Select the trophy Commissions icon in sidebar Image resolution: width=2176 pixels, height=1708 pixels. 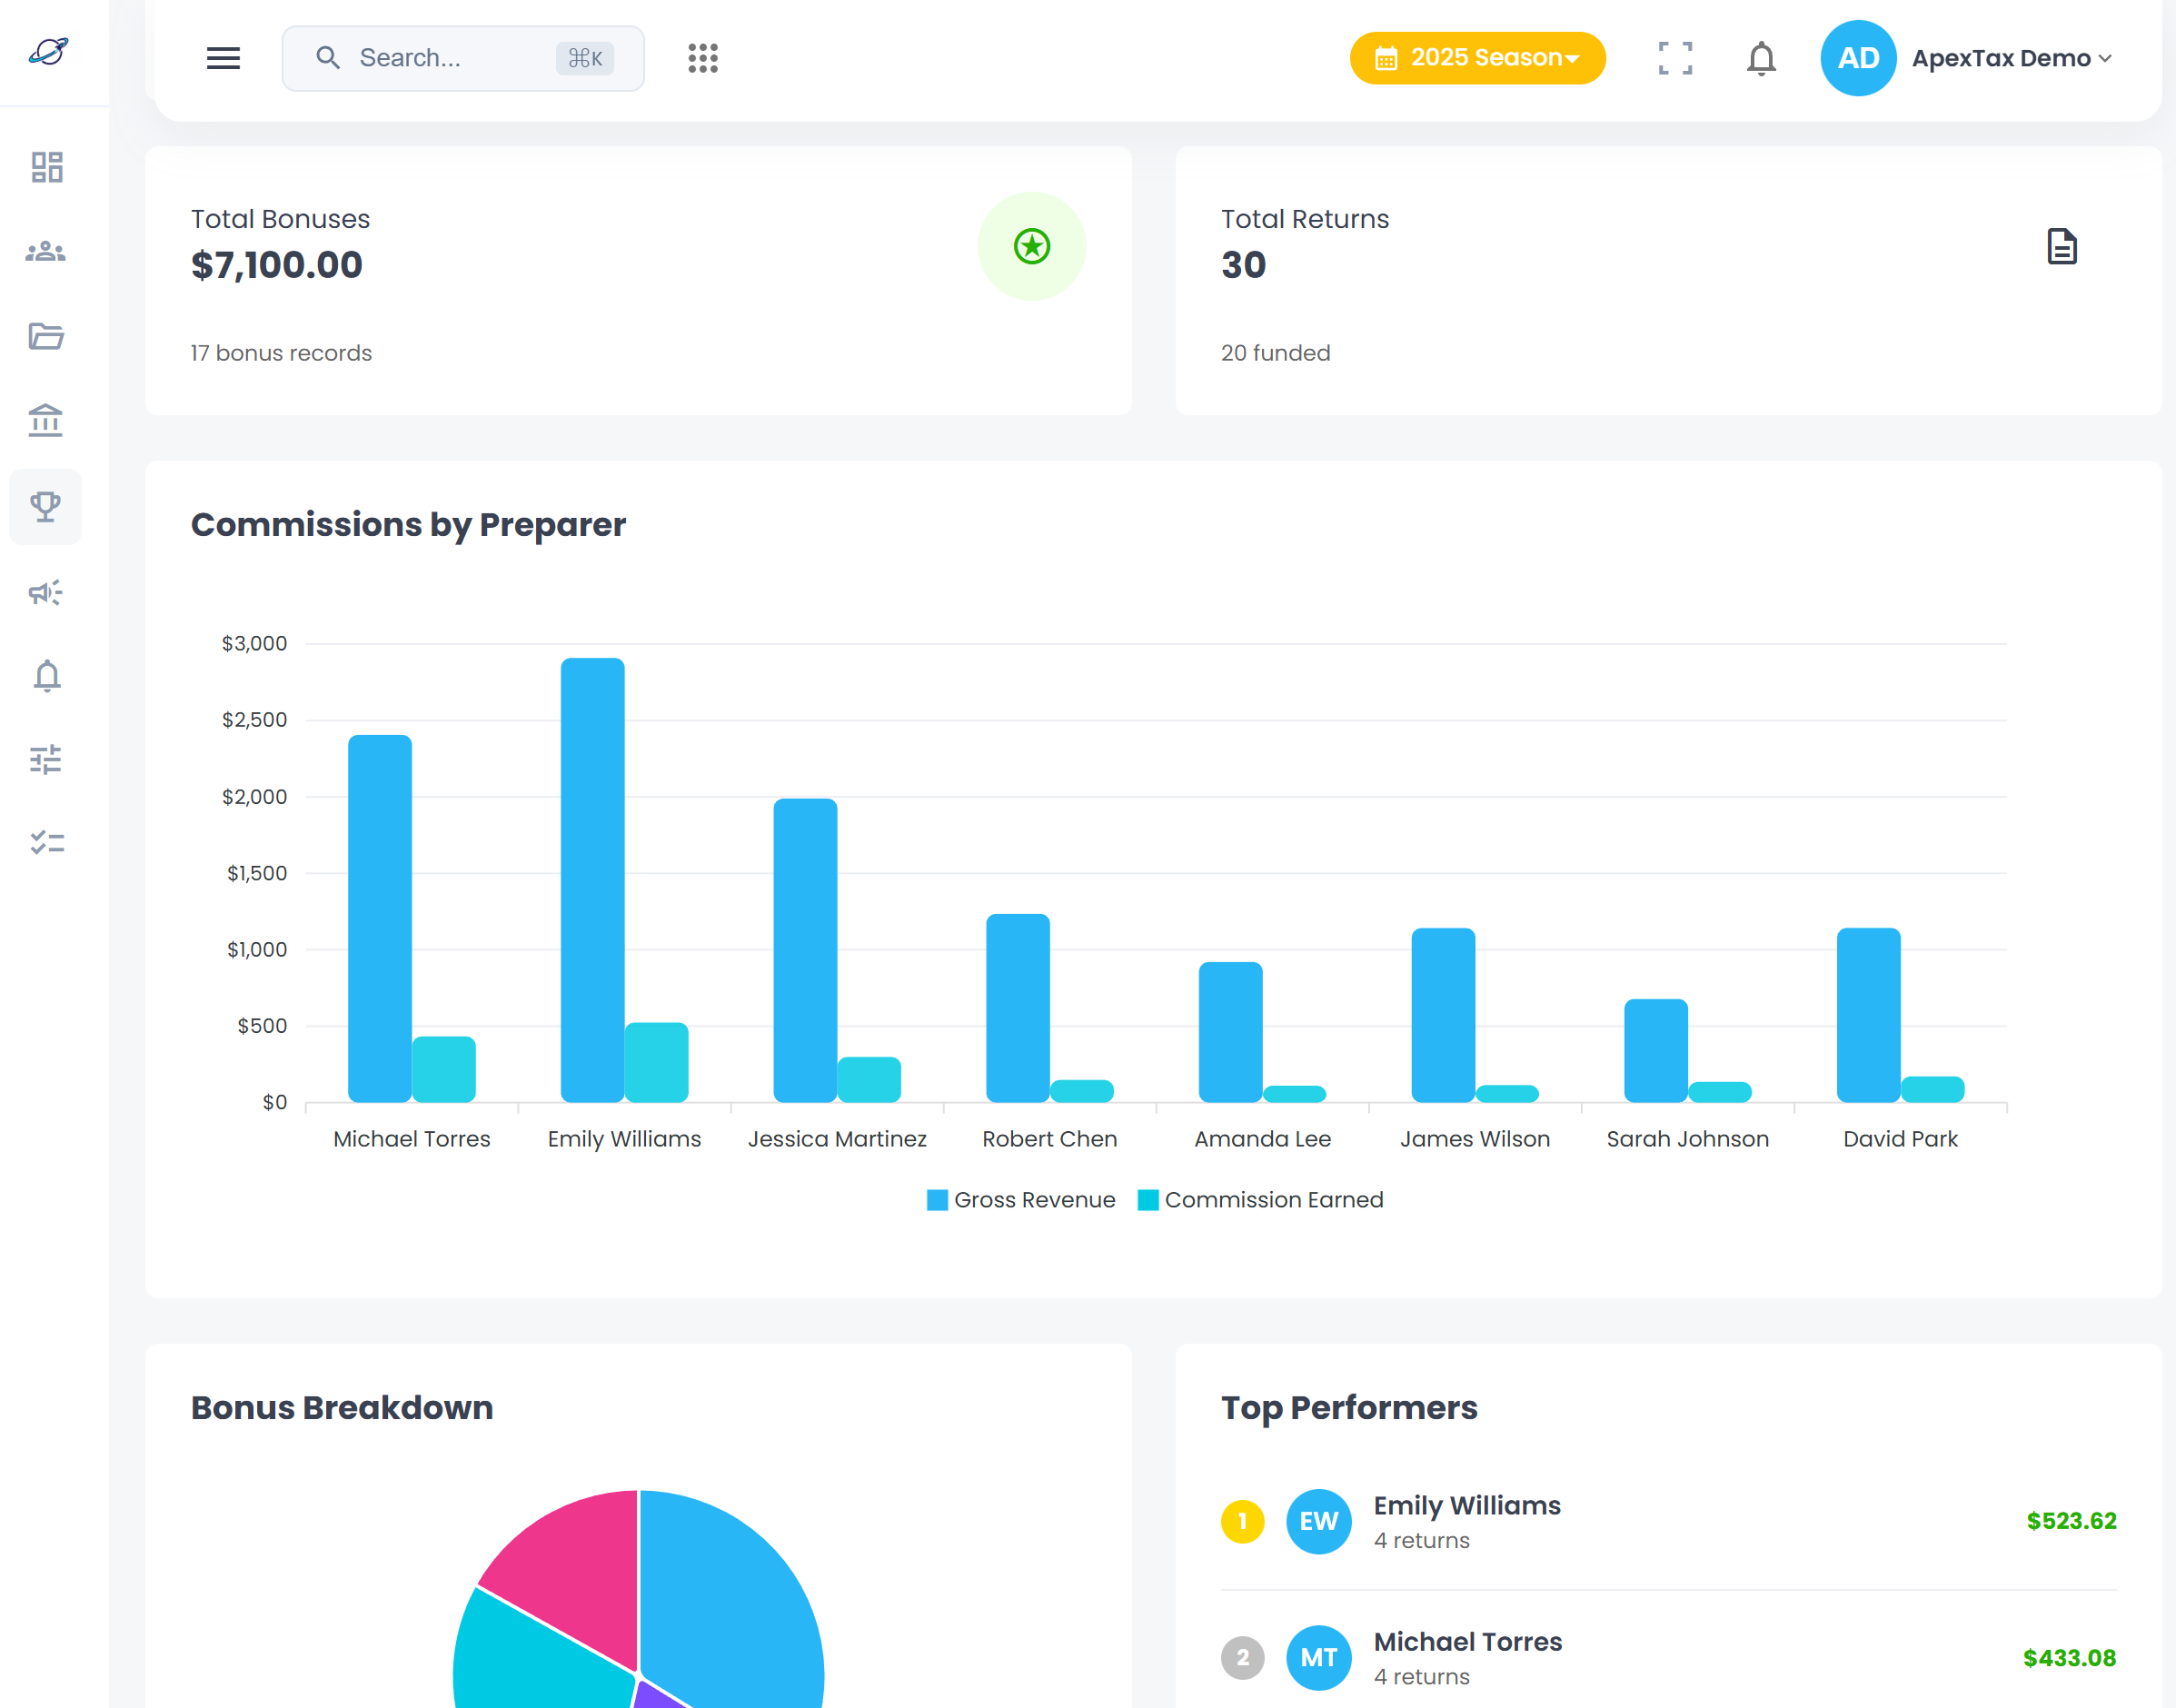[46, 507]
